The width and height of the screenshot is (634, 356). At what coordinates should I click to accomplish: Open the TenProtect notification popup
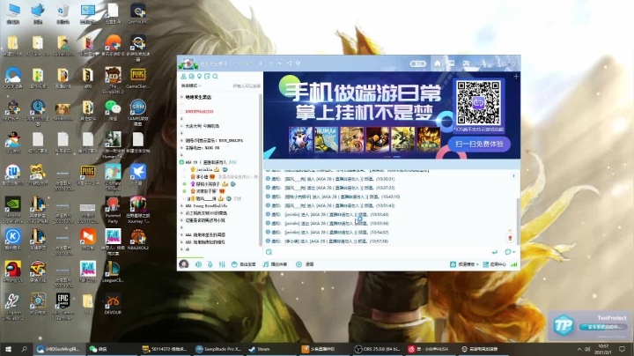pos(590,326)
